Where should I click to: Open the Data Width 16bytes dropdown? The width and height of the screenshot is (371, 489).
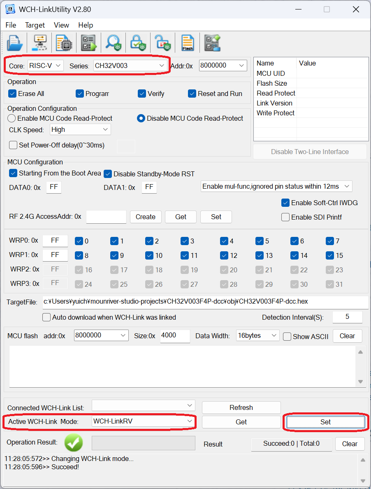(258, 336)
